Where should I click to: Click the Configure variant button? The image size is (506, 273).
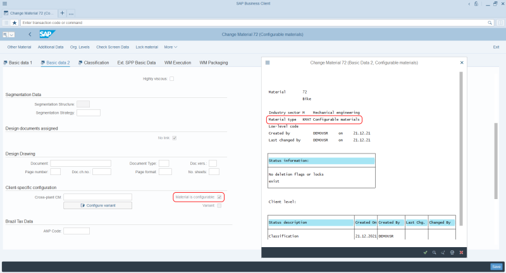coord(98,205)
